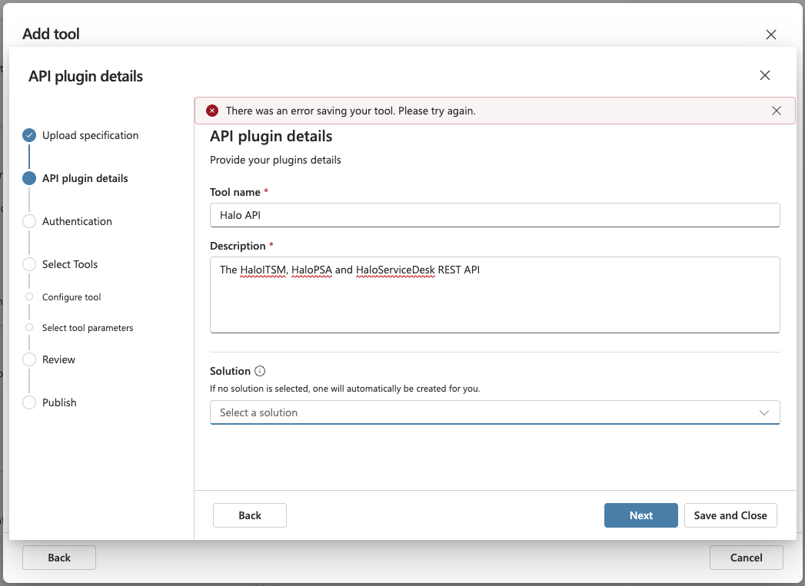The image size is (805, 586).
Task: Click 'Provide your plugins details' text
Action: pyautogui.click(x=275, y=160)
